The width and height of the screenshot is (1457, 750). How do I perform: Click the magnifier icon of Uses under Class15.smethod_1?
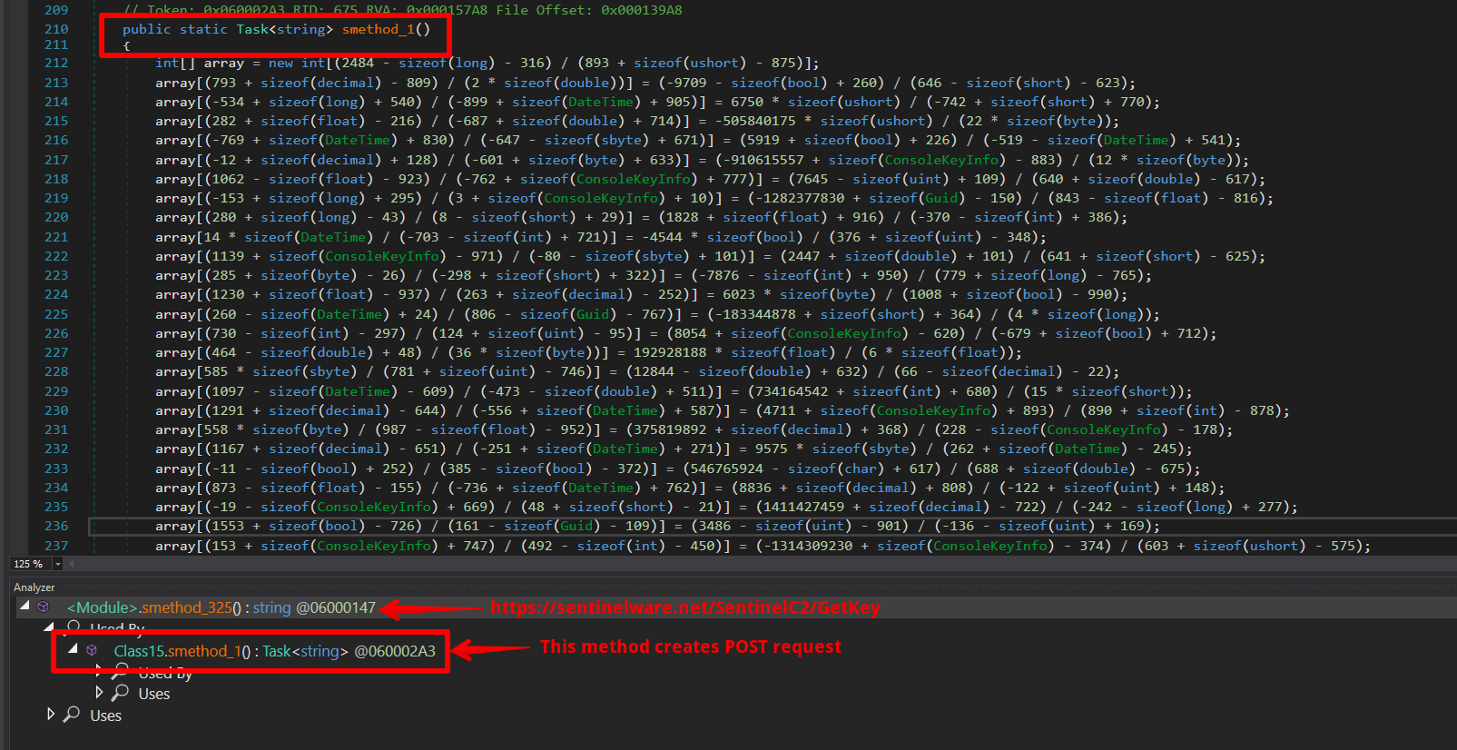tap(120, 693)
